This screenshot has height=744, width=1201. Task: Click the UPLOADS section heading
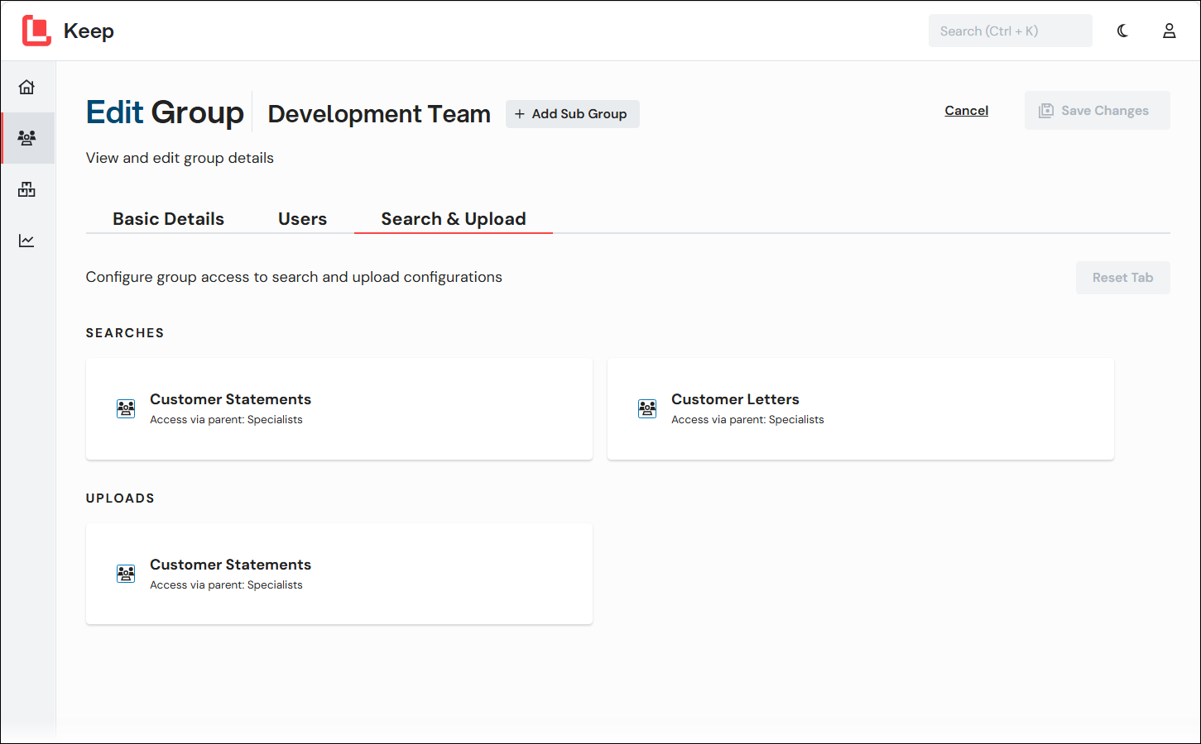click(x=120, y=498)
